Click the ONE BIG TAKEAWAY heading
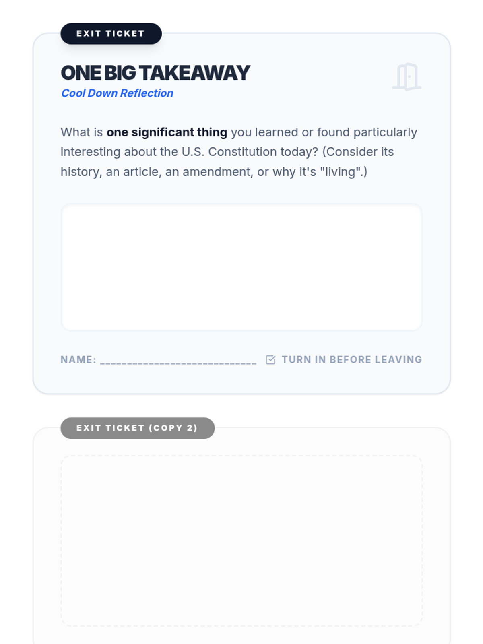 click(x=155, y=73)
